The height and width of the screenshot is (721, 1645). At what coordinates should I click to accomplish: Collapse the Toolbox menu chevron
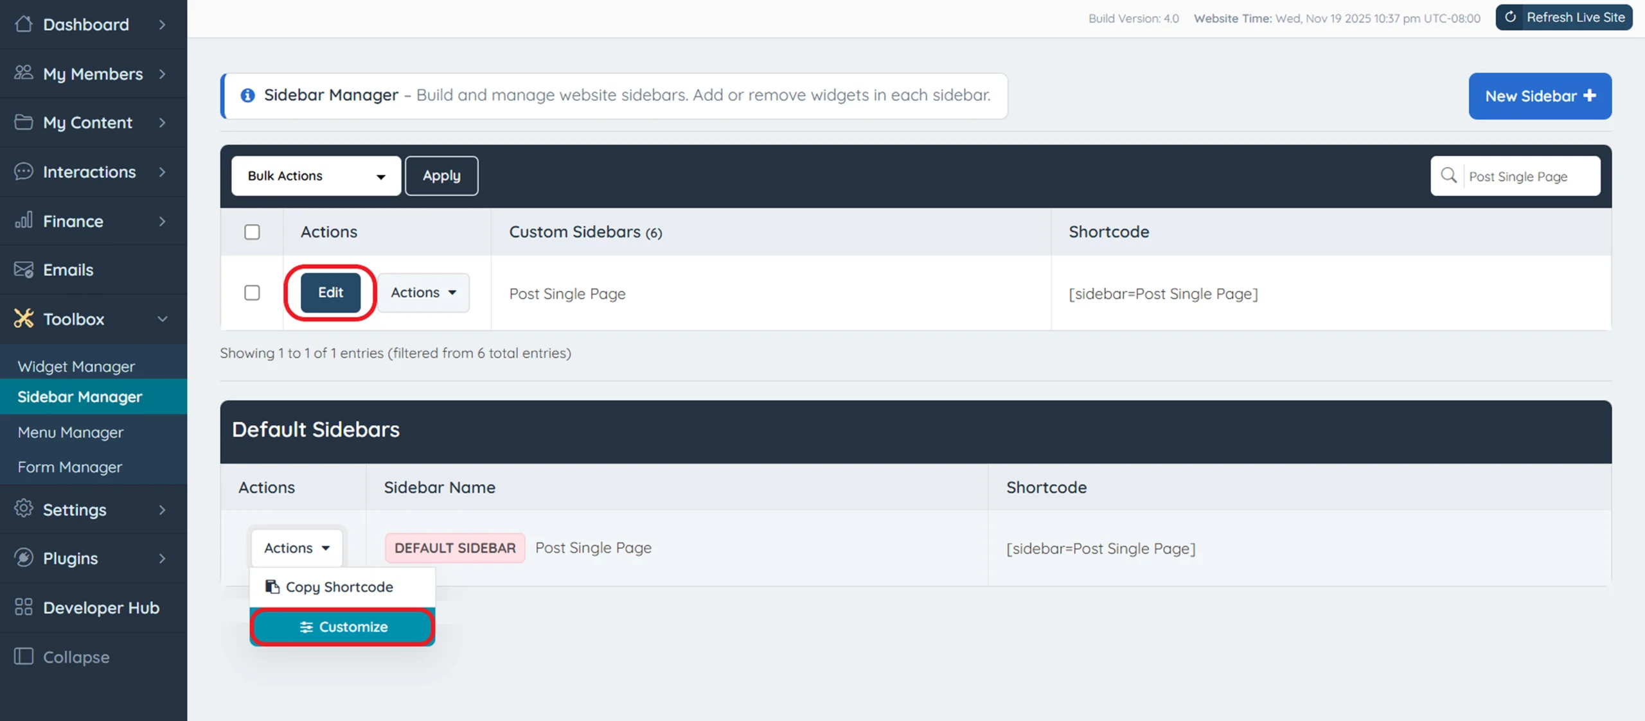point(163,319)
